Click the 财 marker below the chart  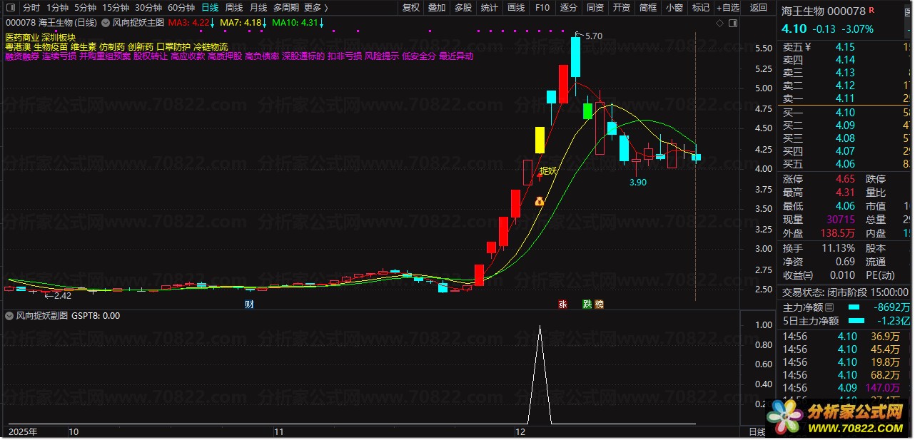[249, 304]
